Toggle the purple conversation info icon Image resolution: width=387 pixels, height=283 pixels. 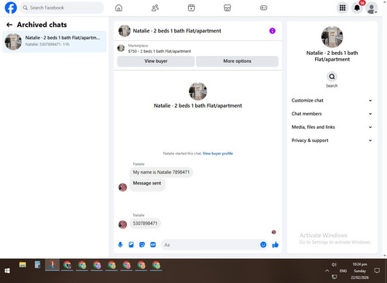click(x=272, y=31)
